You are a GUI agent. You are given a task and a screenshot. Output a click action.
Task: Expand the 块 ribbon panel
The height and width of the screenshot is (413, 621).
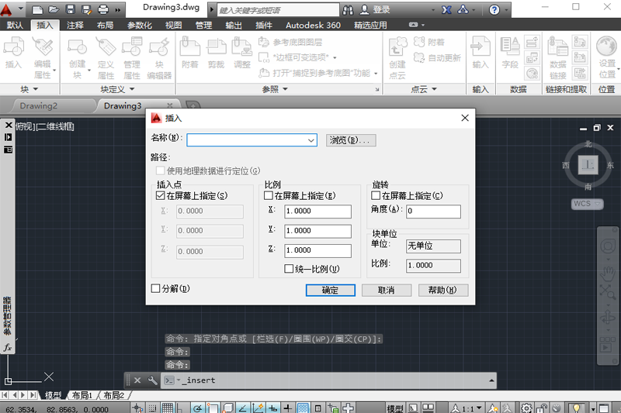29,89
